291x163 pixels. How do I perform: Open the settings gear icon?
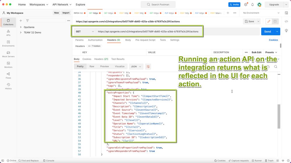pyautogui.click(x=246, y=4)
